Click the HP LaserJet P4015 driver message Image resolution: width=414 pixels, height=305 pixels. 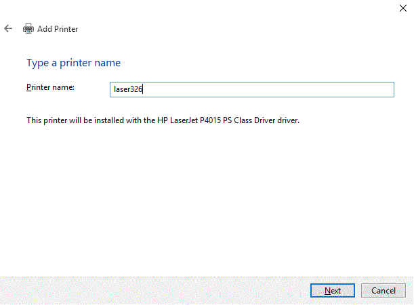[163, 120]
